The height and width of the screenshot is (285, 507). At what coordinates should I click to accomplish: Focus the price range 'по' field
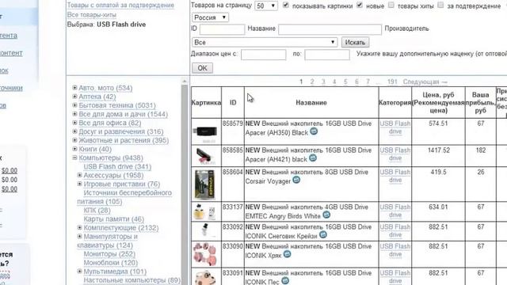(327, 55)
